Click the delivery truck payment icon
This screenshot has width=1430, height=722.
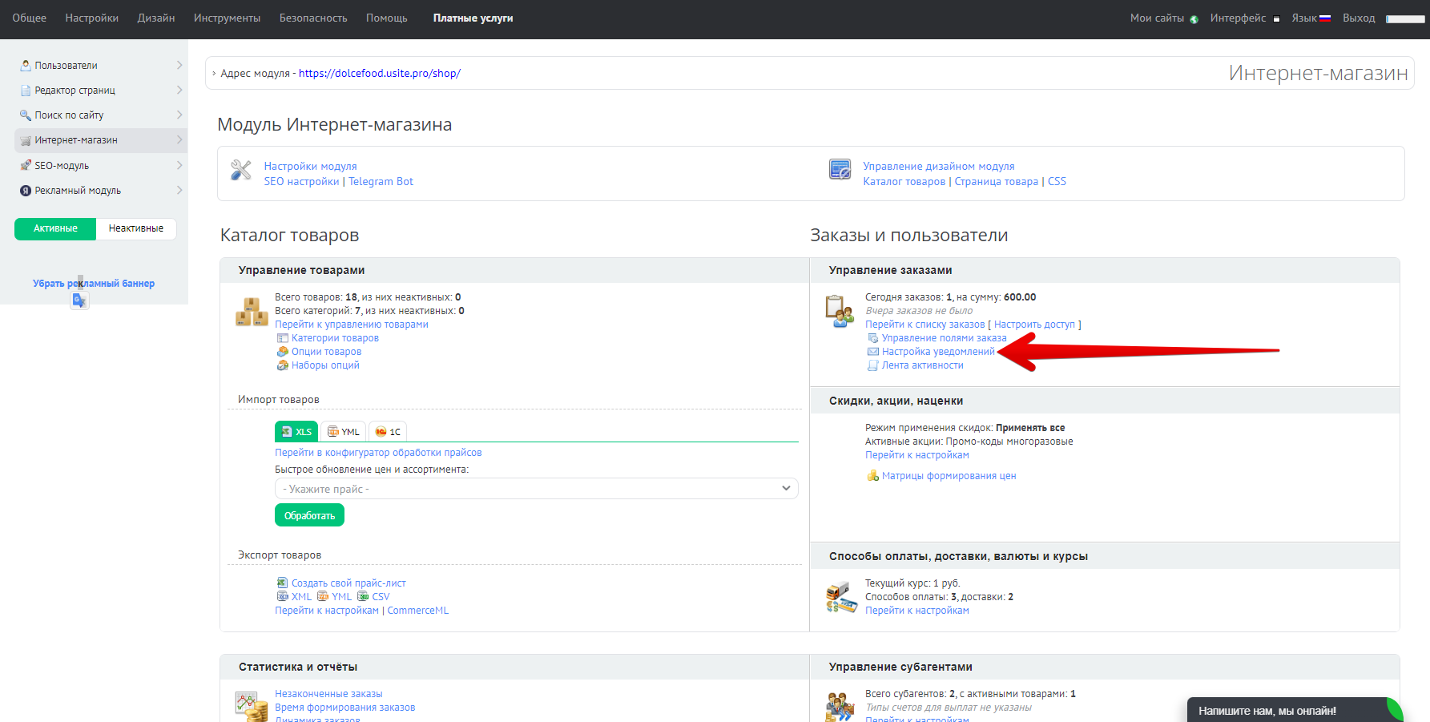[841, 597]
